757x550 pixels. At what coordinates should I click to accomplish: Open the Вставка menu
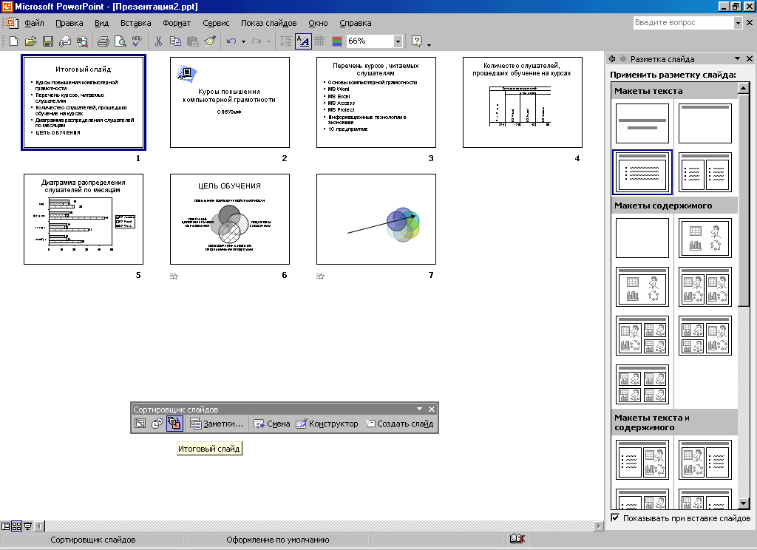point(136,23)
